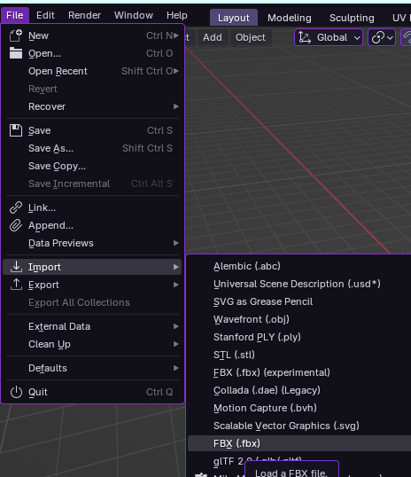
Task: Expand the Recover submenu
Action: [176, 106]
